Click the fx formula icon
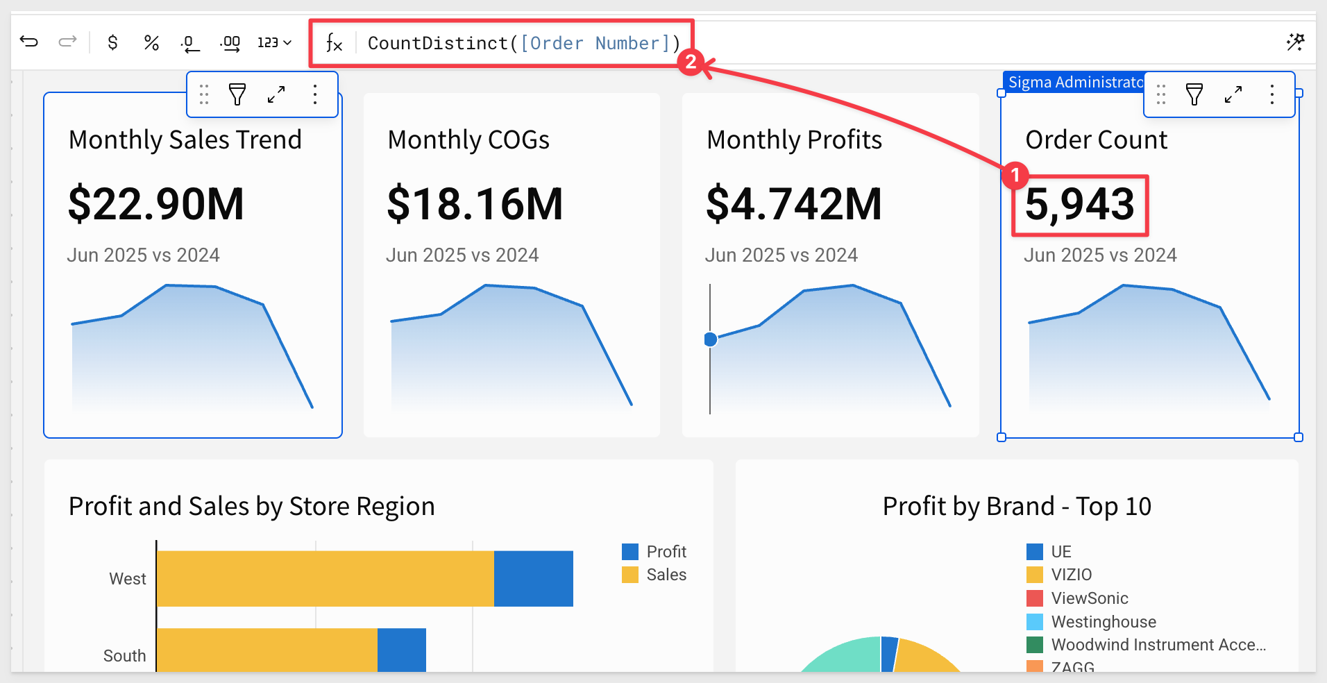The image size is (1327, 683). 334,43
